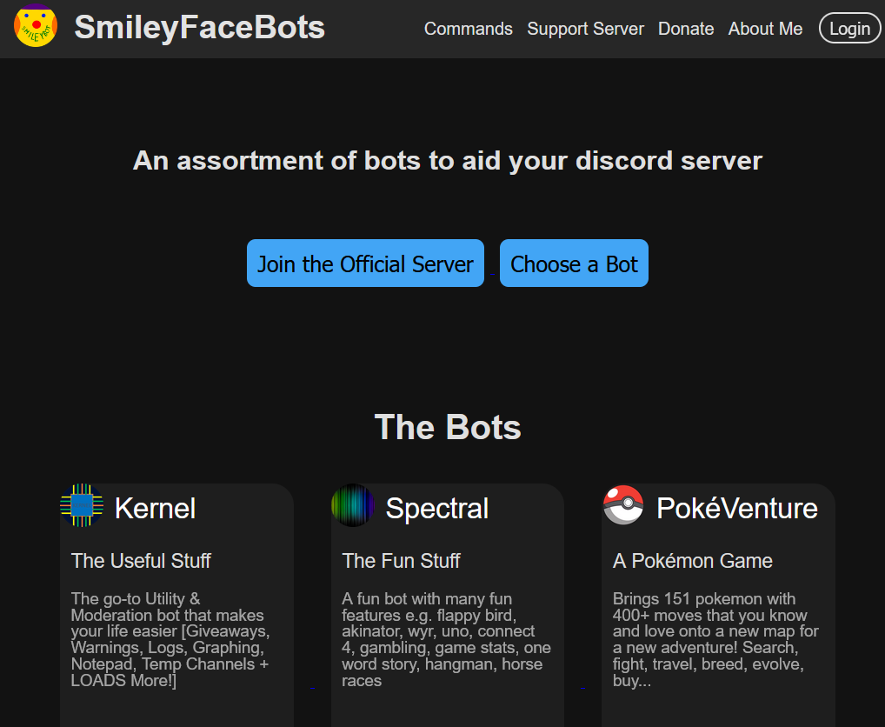Click the PokéVenture Pokéball icon
This screenshot has height=727, width=885.
623,505
